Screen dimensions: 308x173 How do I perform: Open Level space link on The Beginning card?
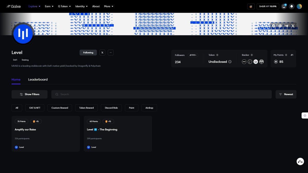pyautogui.click(x=92, y=147)
